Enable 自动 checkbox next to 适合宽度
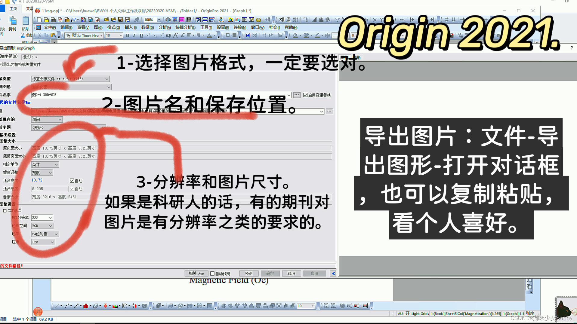The height and width of the screenshot is (324, 577). 72,180
